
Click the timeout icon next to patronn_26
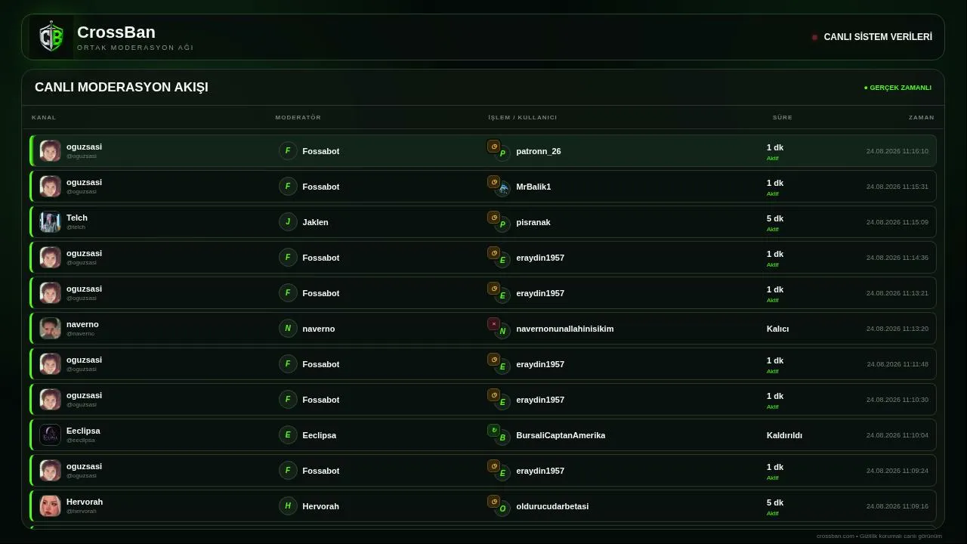pyautogui.click(x=493, y=147)
